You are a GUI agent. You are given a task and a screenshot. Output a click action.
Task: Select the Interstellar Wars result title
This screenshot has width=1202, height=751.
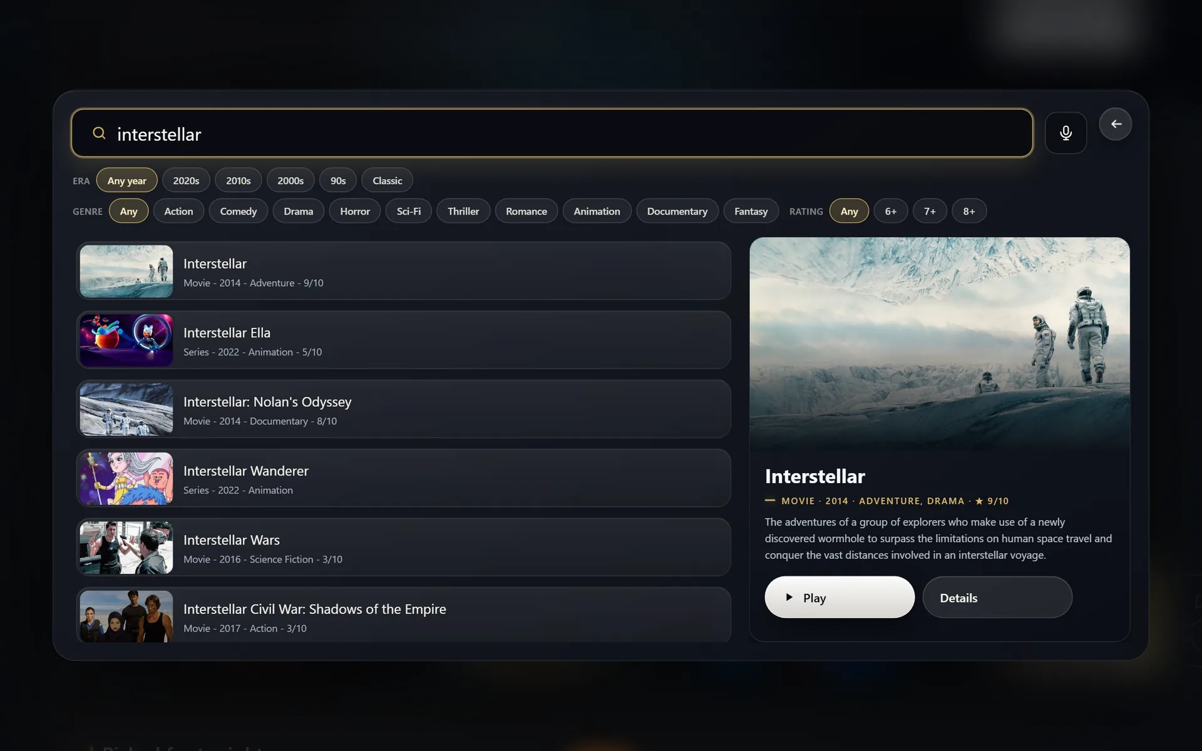click(x=232, y=539)
